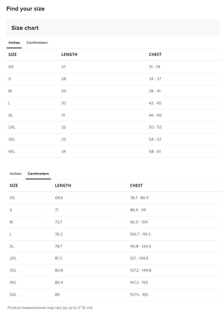Click the chest range 50 - 53
This screenshot has width=224, height=319.
[155, 127]
